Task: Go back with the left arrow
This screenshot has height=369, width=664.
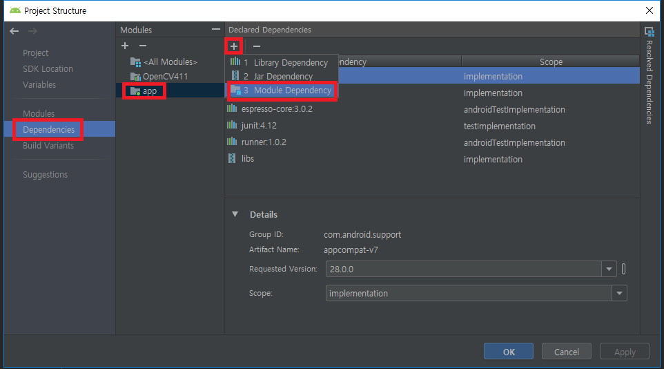Action: pyautogui.click(x=14, y=31)
